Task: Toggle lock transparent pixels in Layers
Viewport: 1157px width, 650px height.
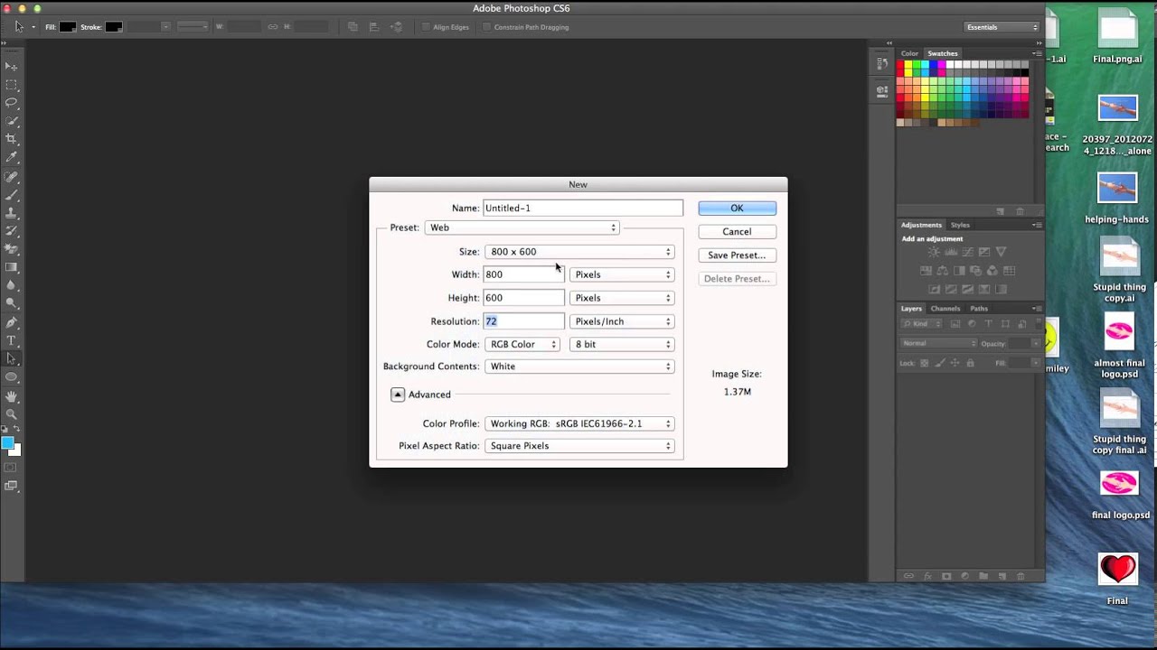Action: coord(924,363)
